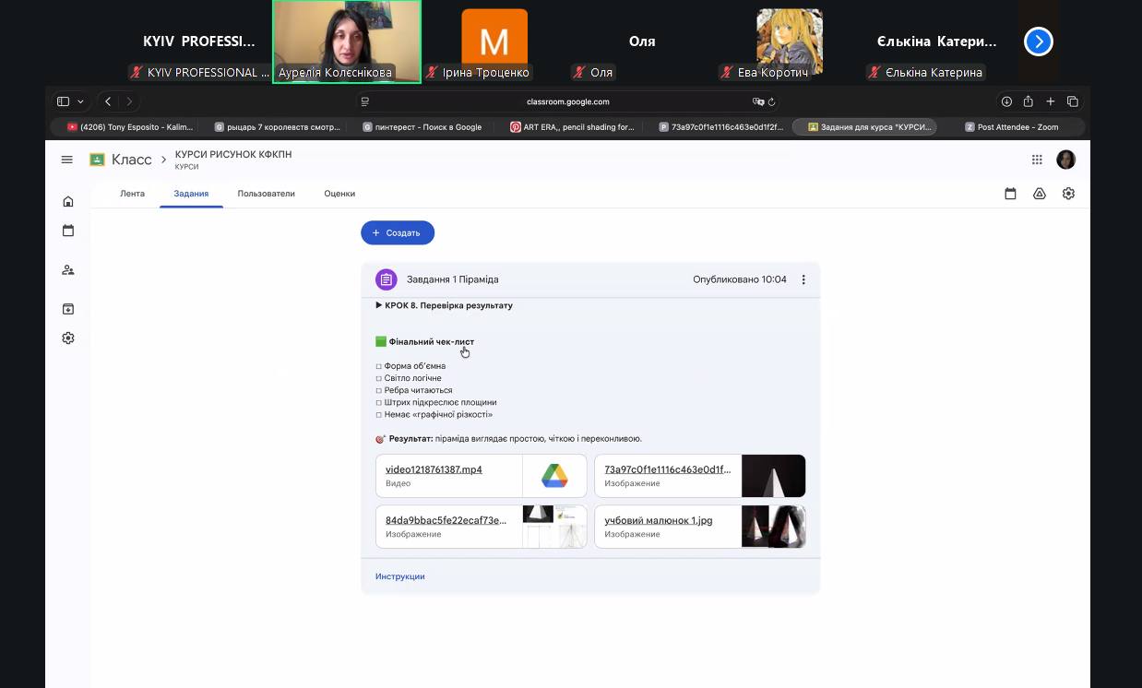
Task: Switch to the Оценки tab
Action: coord(339,194)
